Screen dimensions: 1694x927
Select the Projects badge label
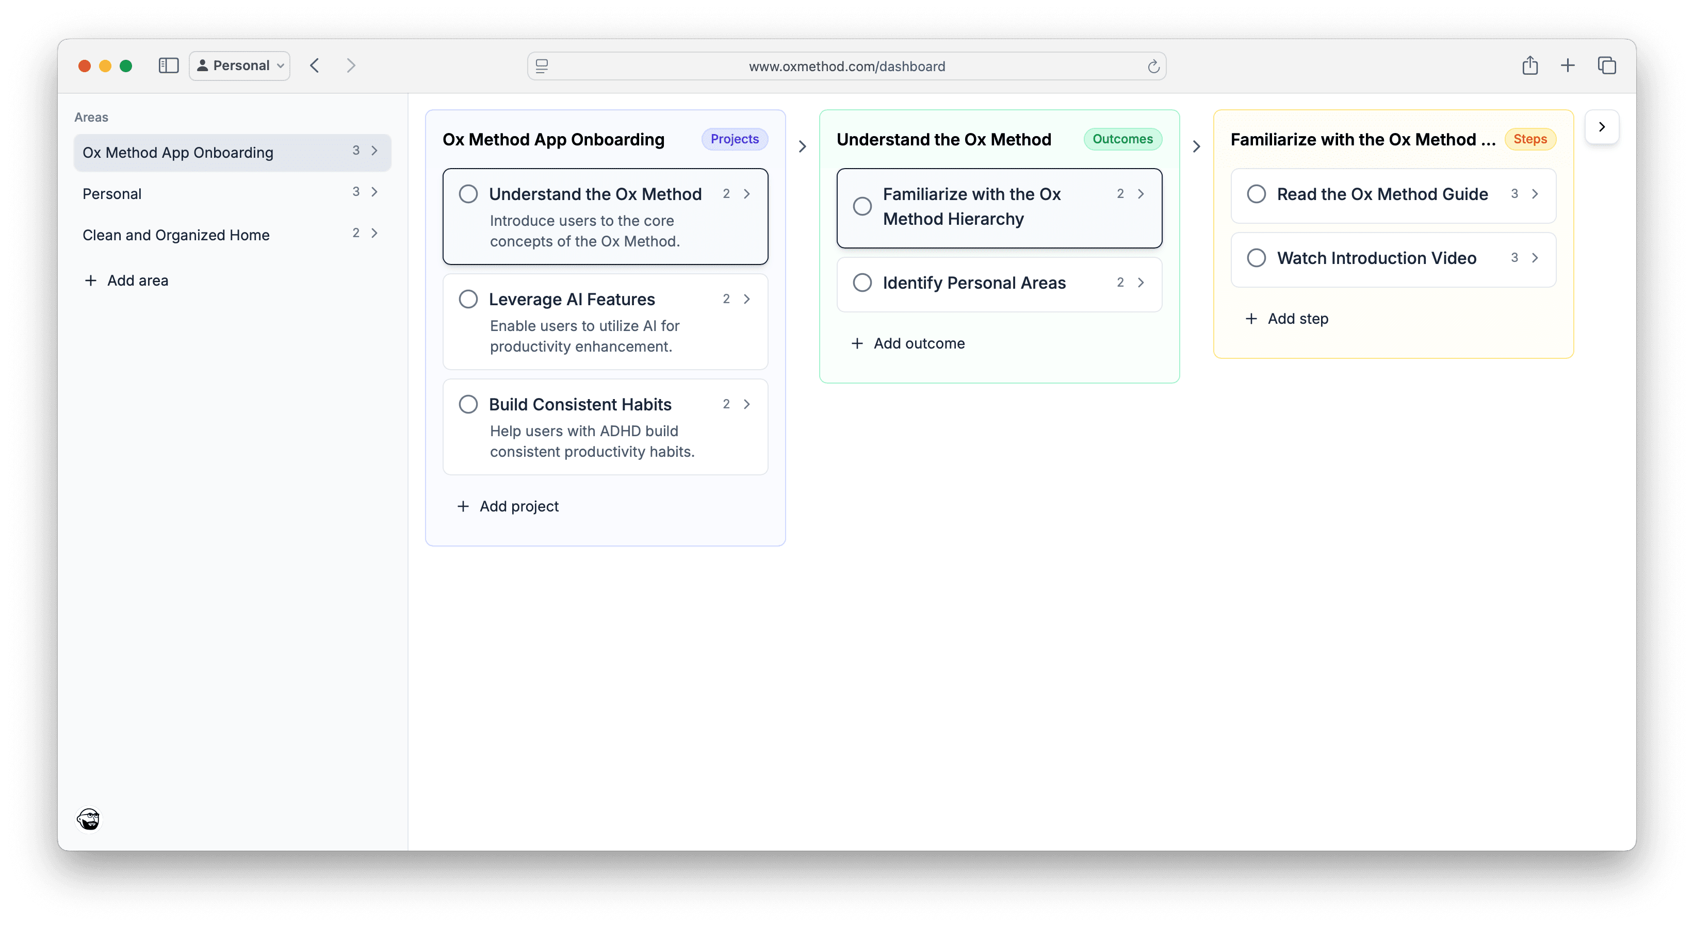[x=735, y=139]
